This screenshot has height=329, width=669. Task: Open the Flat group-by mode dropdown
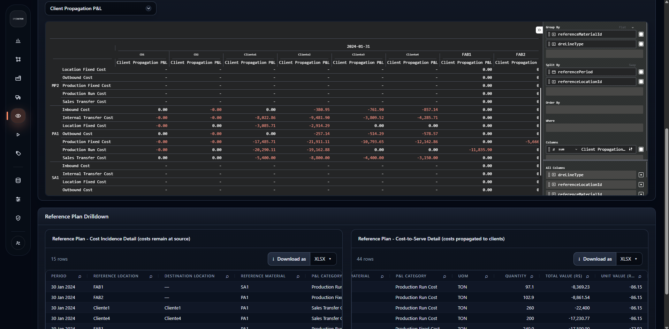tap(626, 27)
